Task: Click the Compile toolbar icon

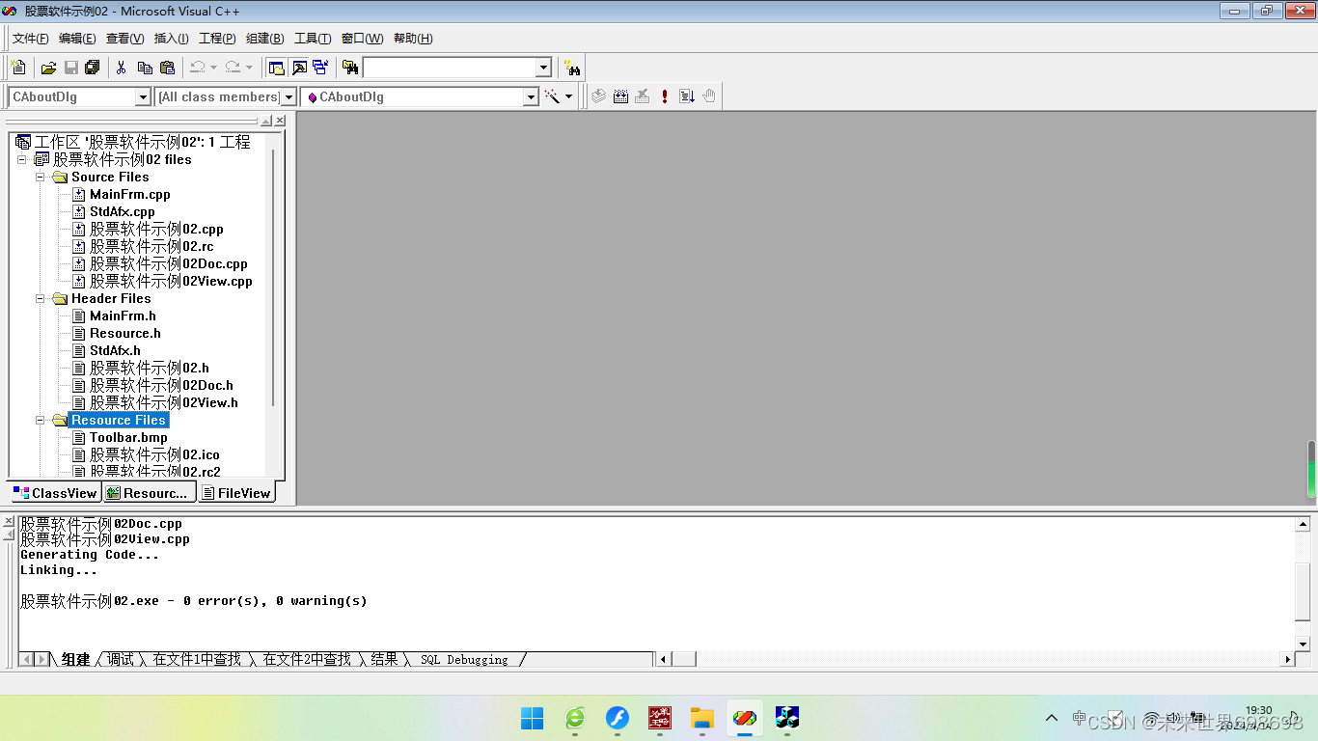Action: tap(598, 96)
